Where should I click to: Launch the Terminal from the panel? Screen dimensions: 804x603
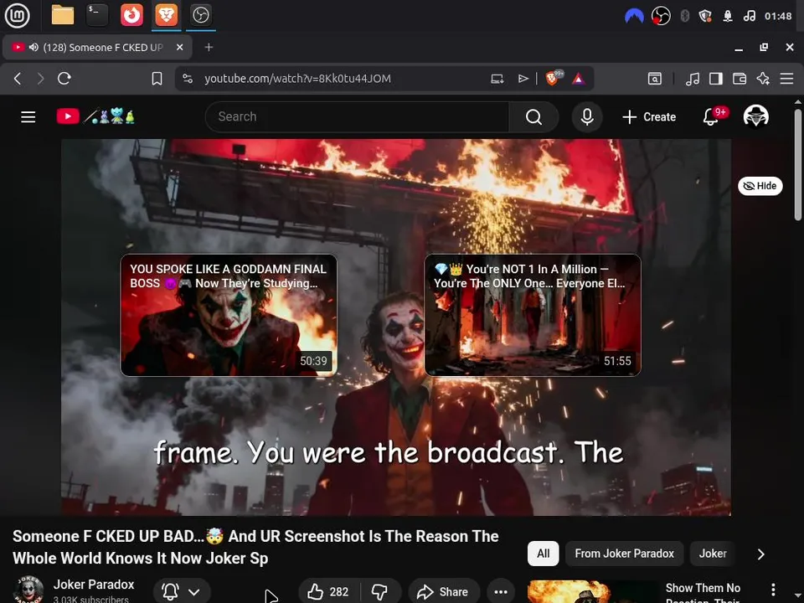tap(97, 15)
